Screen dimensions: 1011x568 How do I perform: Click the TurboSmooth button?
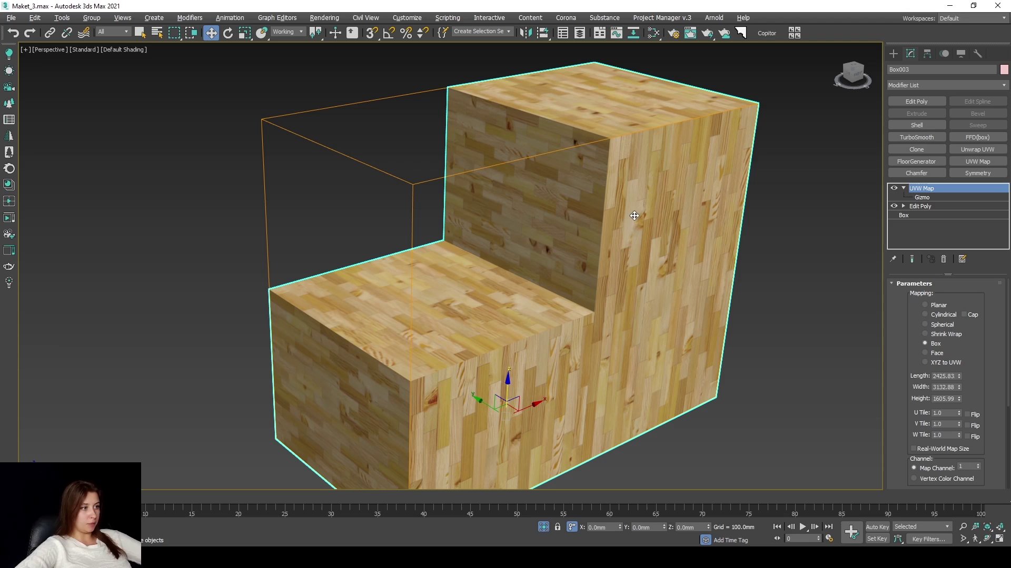tap(916, 137)
